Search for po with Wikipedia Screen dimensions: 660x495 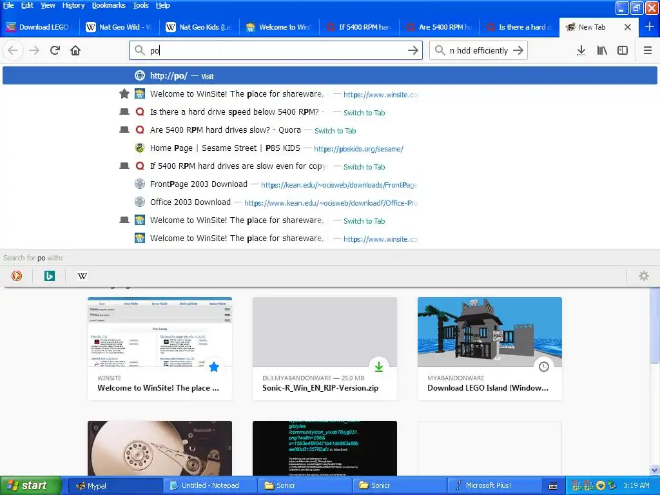pyautogui.click(x=82, y=276)
